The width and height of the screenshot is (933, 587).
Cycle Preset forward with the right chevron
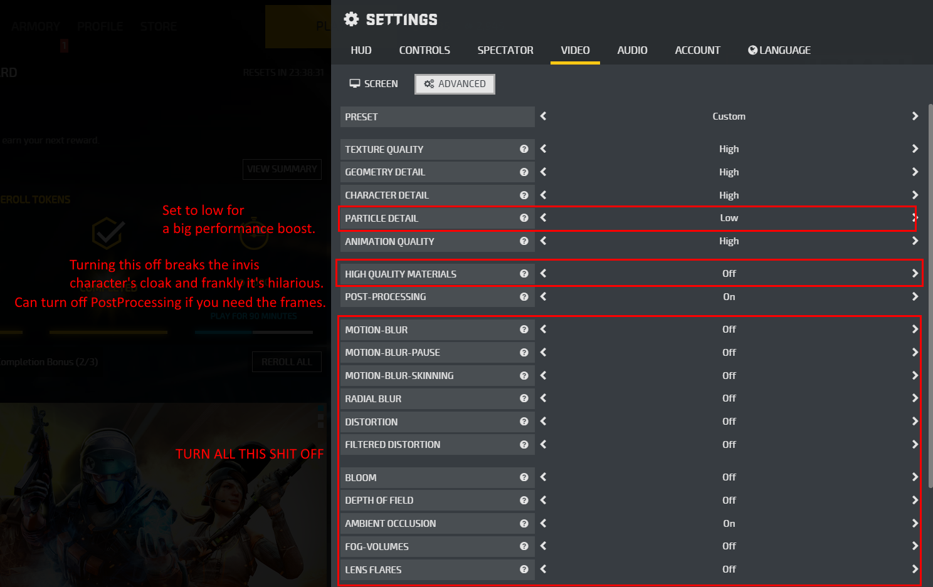(x=915, y=117)
